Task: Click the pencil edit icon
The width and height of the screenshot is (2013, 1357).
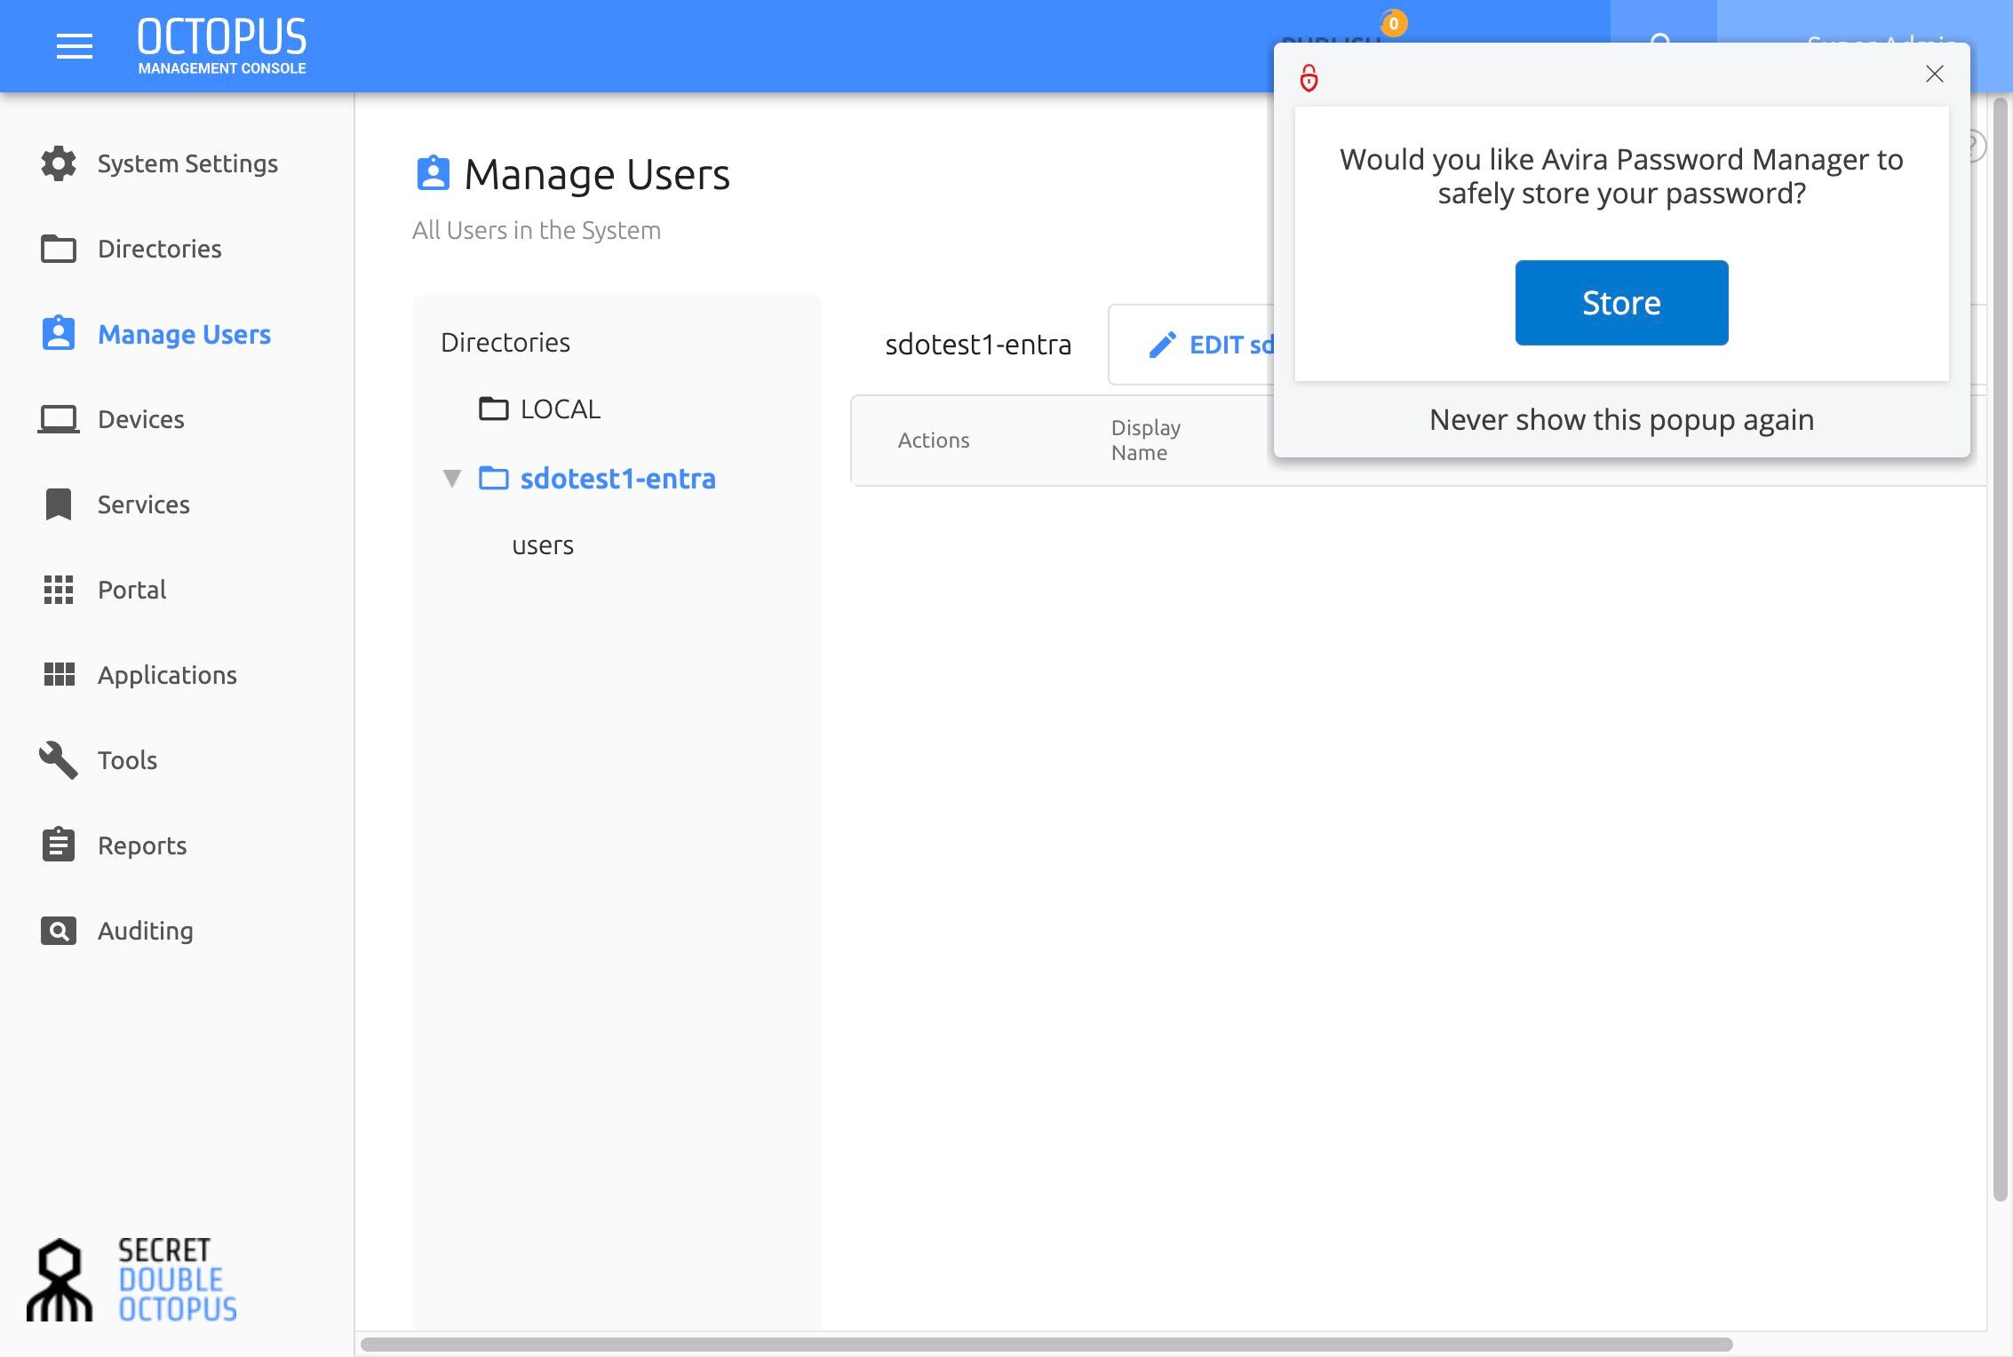Action: tap(1162, 345)
